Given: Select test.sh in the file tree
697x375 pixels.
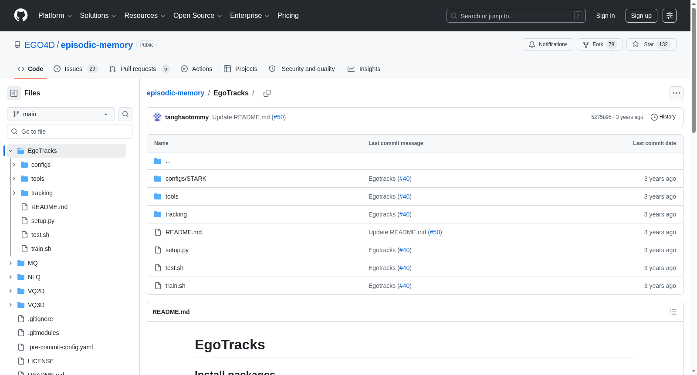Looking at the screenshot, I should click(40, 235).
